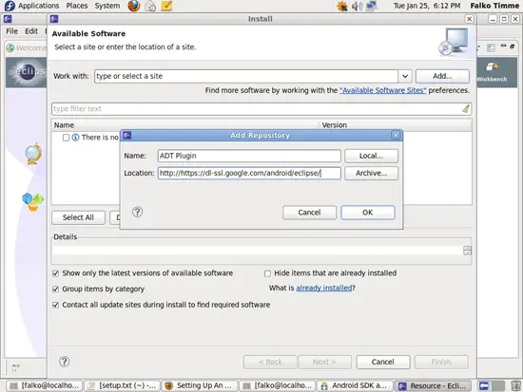Uncheck Group items by category
523x392 pixels.
pyautogui.click(x=56, y=289)
